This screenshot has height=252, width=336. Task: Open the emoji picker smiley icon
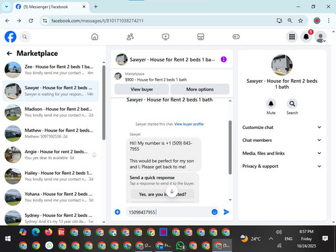pos(214,212)
